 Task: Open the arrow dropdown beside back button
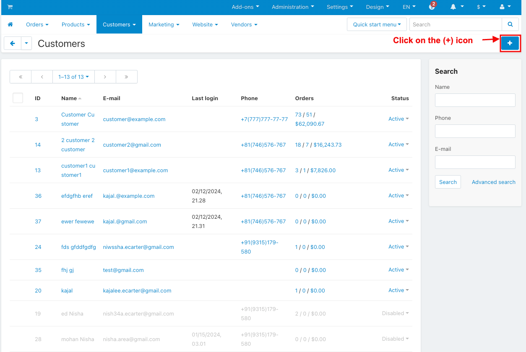[26, 43]
